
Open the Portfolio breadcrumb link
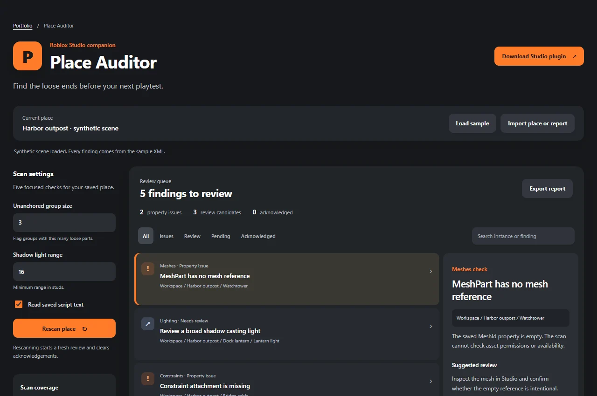[x=23, y=26]
